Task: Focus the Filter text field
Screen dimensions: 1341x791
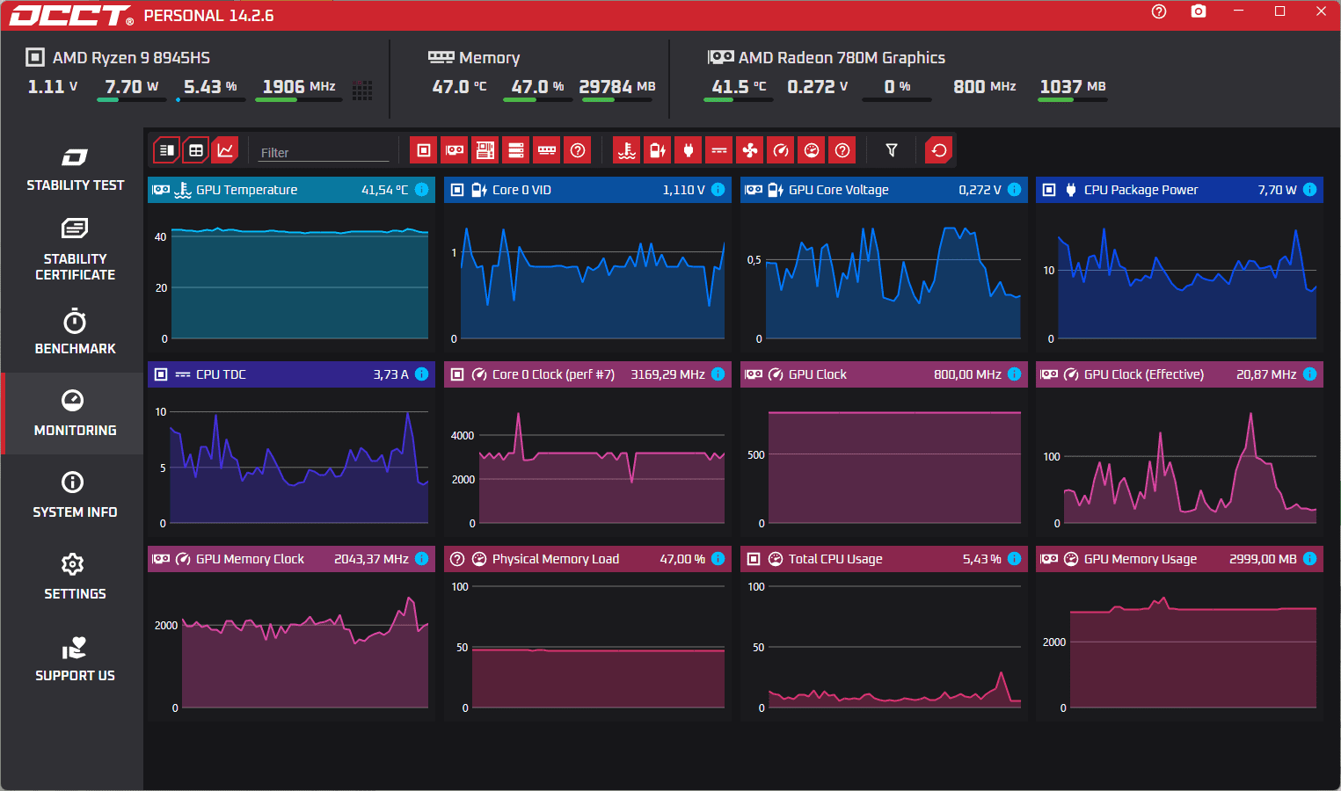Action: tap(324, 152)
